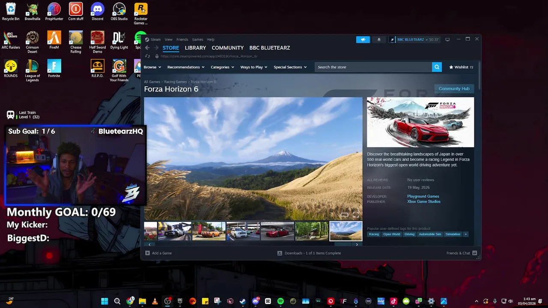The width and height of the screenshot is (548, 308).
Task: Open the Community Hub button
Action: pos(454,89)
